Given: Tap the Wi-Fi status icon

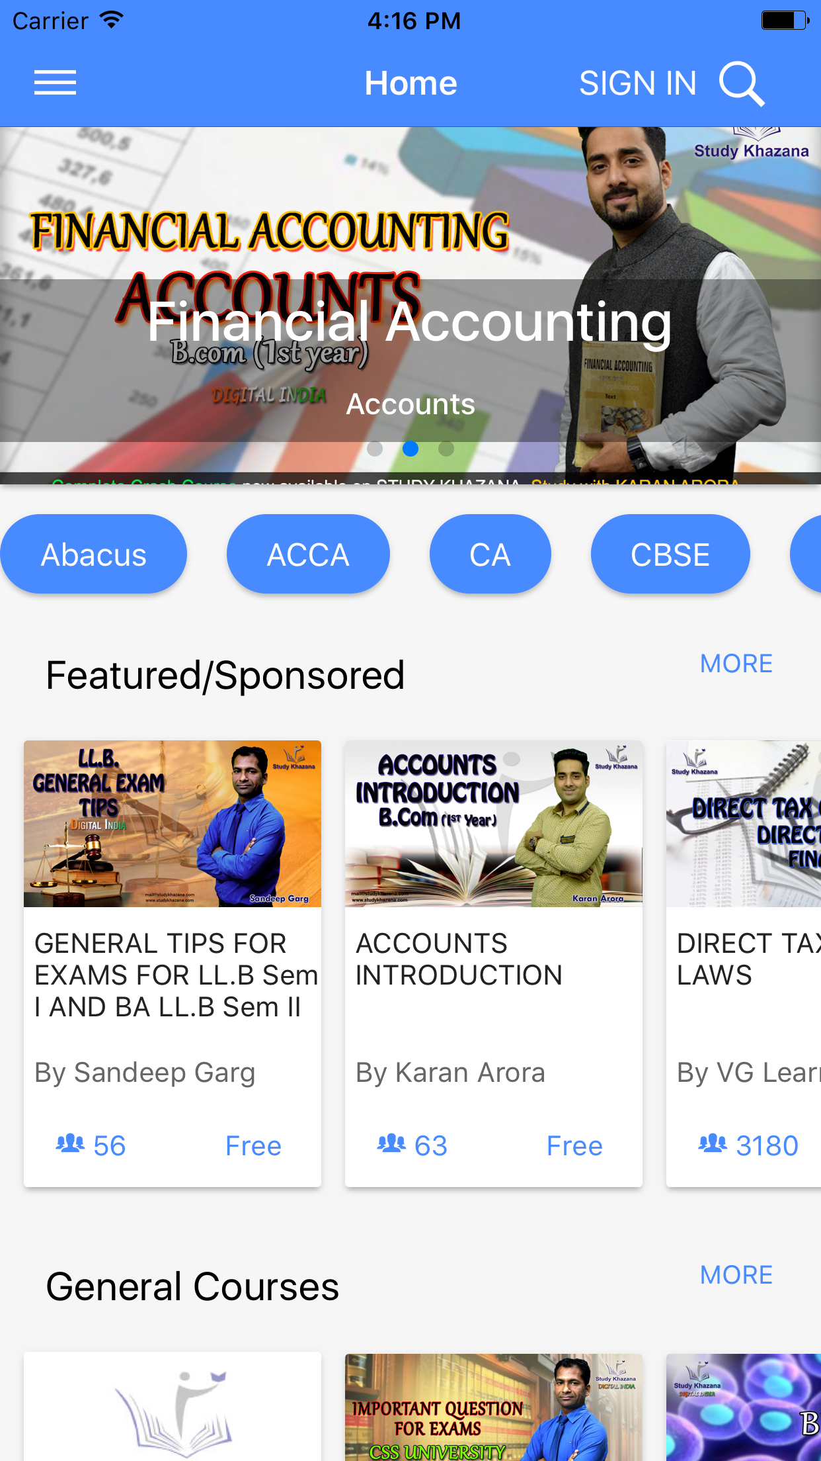Looking at the screenshot, I should 112,21.
